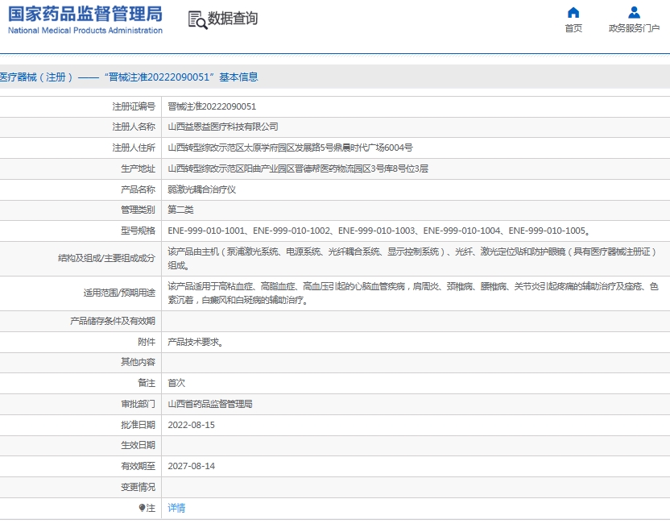Click the 管理类别 label
The image size is (670, 524).
pos(138,210)
